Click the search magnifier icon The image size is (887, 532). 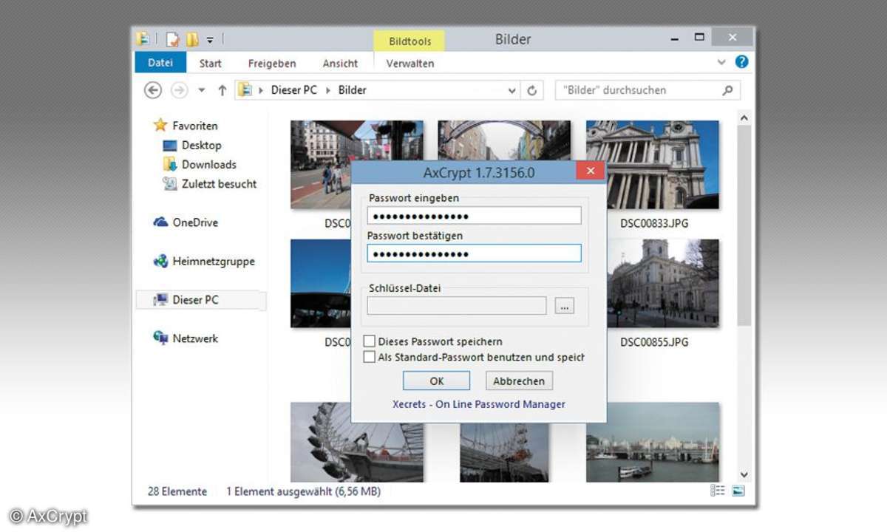(727, 90)
